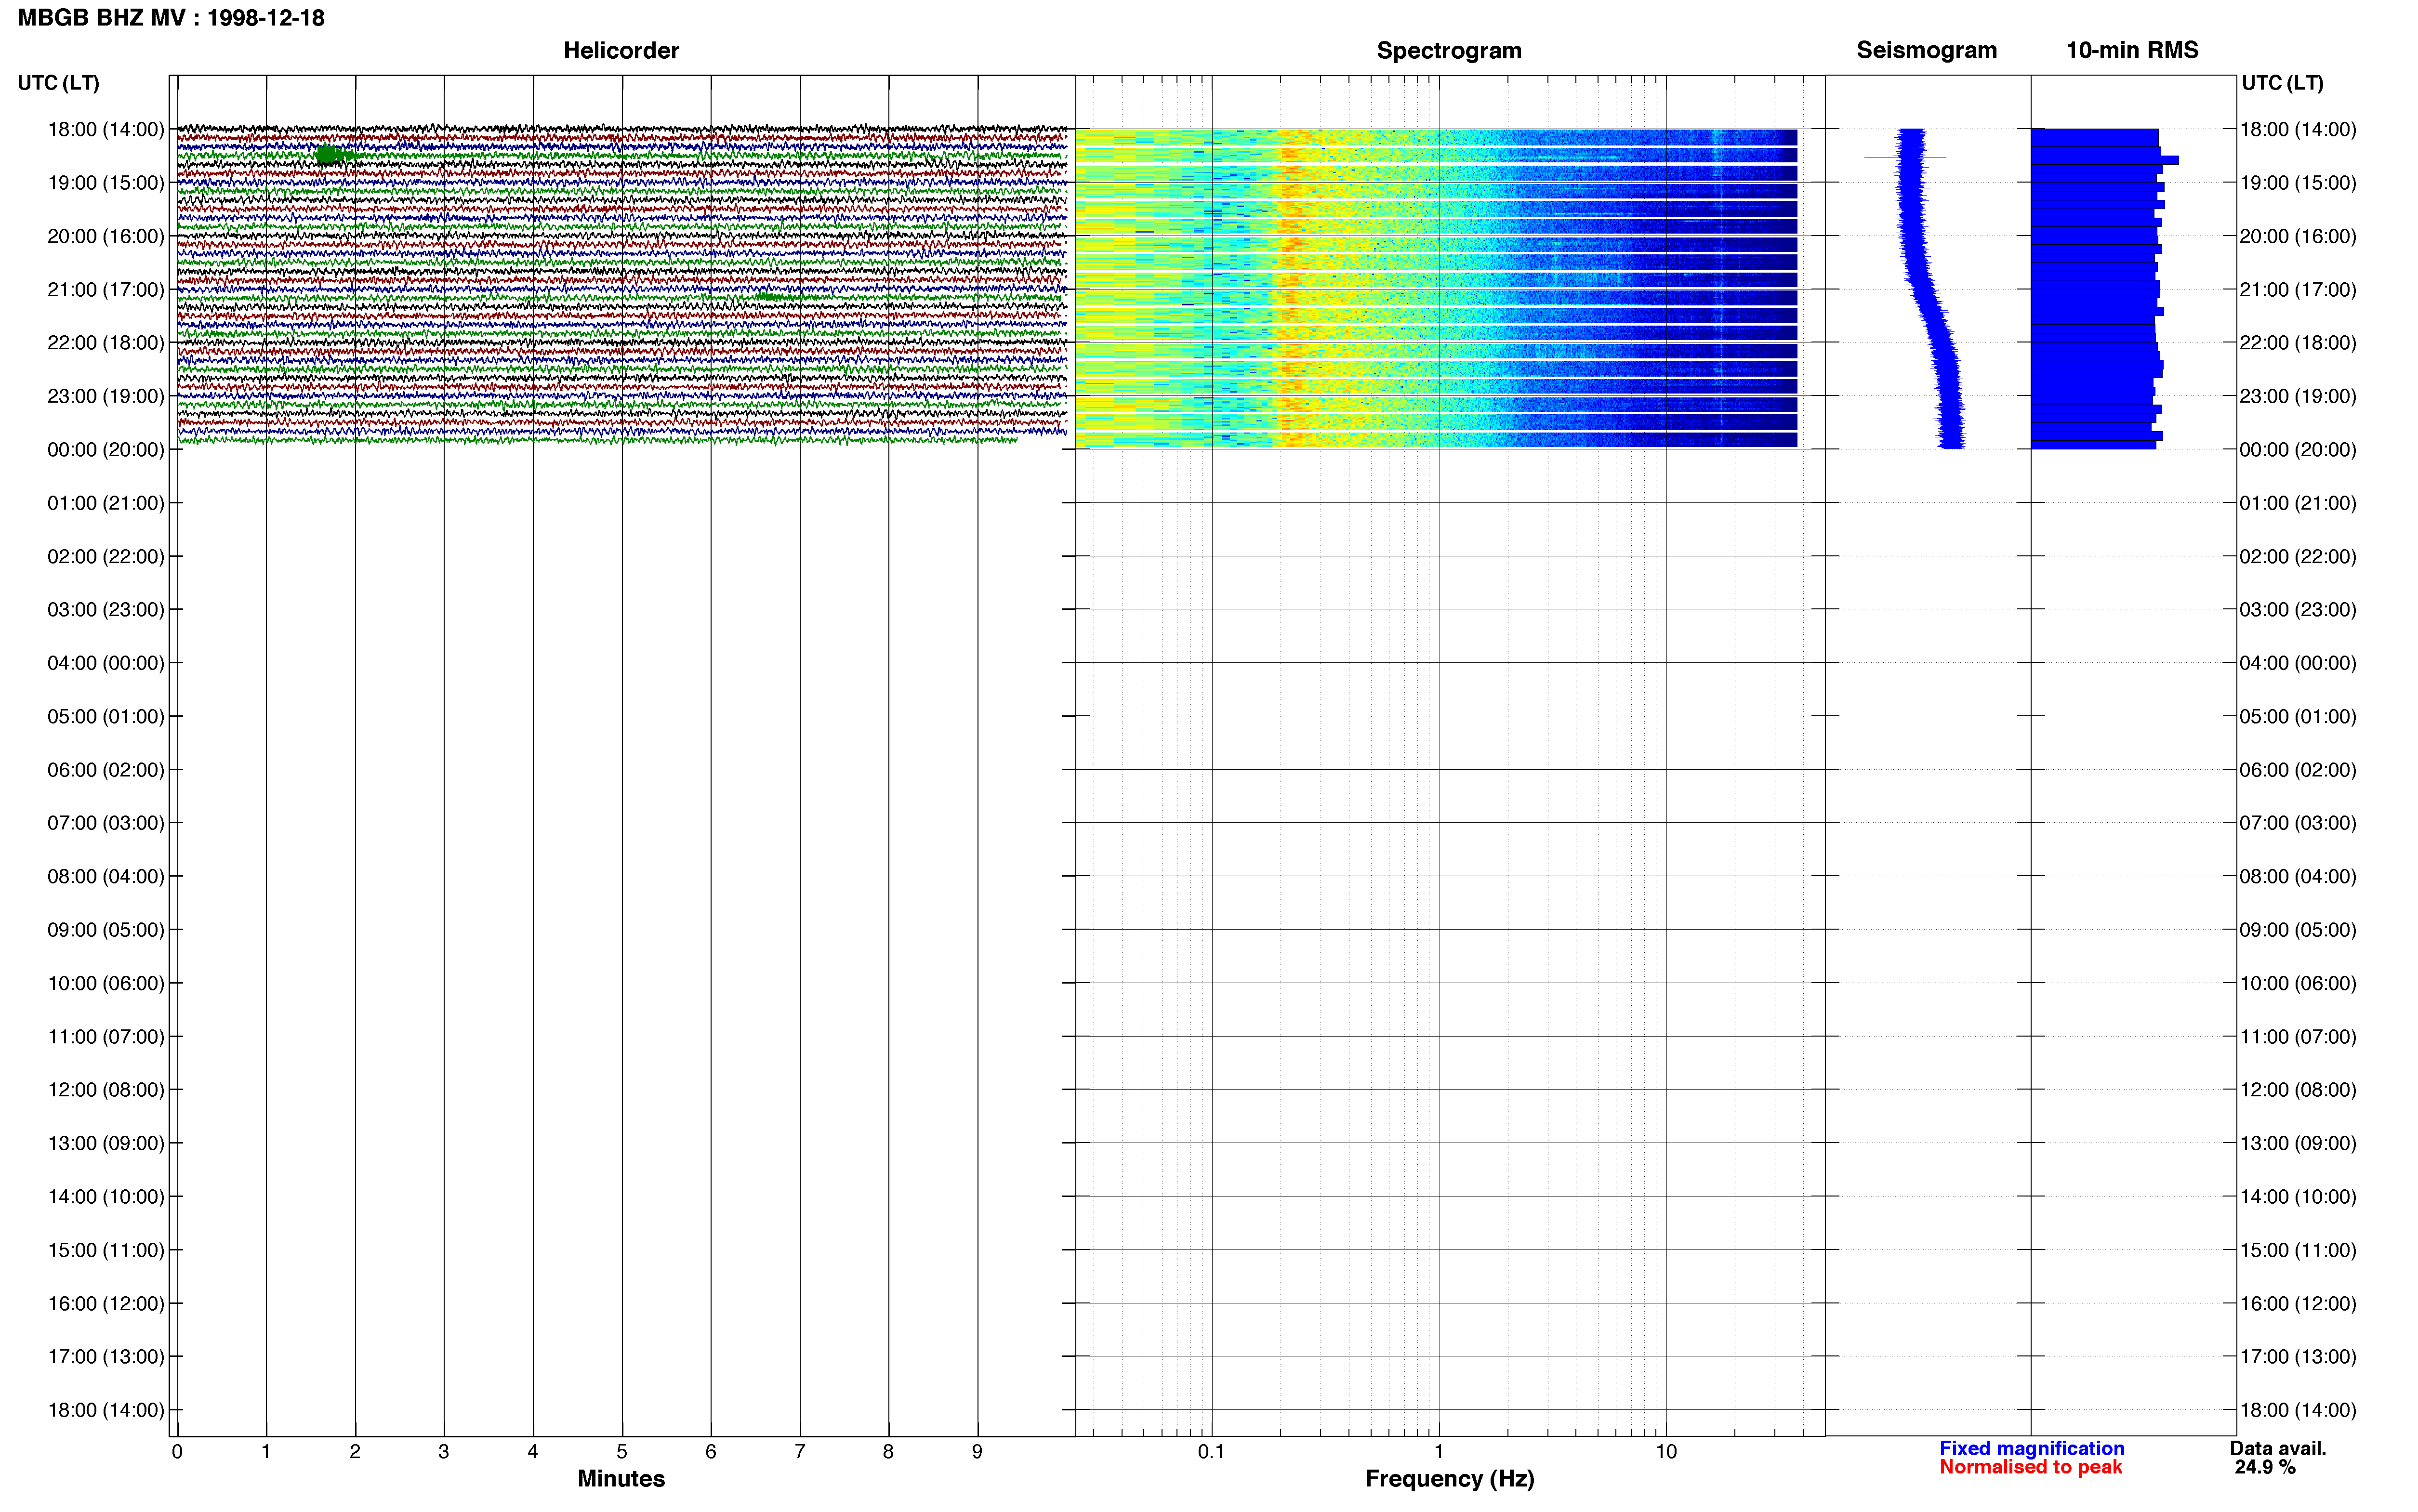This screenshot has height=1512, width=2418.
Task: Click right axis label 17:00 (13:00)
Action: pyautogui.click(x=2298, y=1357)
